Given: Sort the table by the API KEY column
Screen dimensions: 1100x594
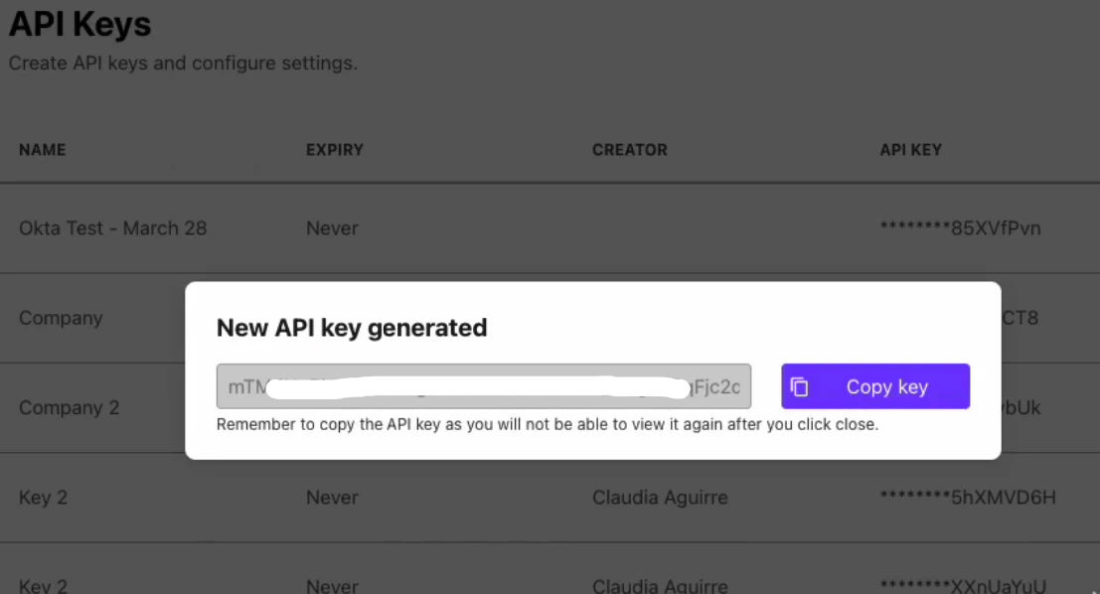Looking at the screenshot, I should pyautogui.click(x=910, y=150).
